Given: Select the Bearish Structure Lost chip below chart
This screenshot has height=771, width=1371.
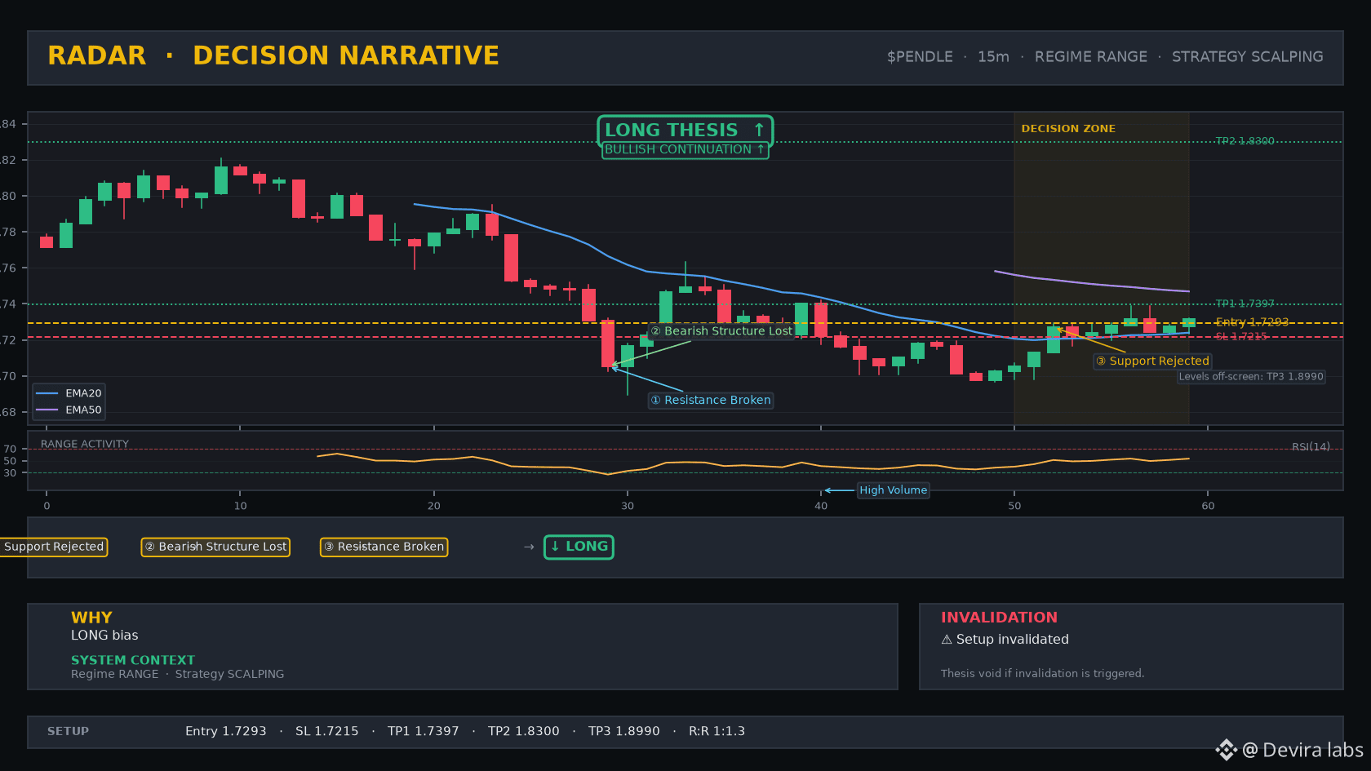Looking at the screenshot, I should (x=215, y=547).
